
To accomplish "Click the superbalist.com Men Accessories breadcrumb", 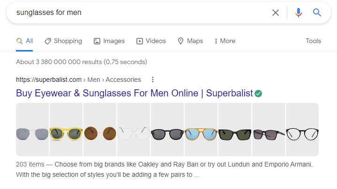I will coord(78,80).
